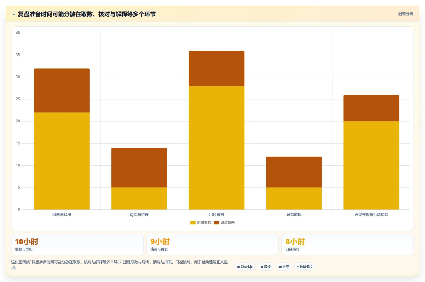This screenshot has width=425, height=282.
Task: Click the Chart.js tag
Action: click(x=245, y=267)
